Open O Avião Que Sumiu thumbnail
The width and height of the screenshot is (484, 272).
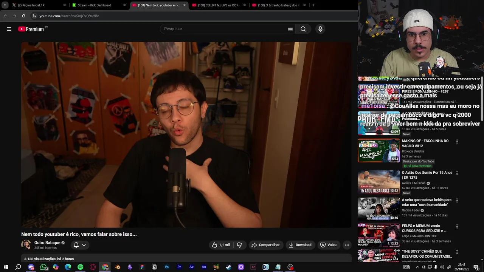click(x=379, y=182)
